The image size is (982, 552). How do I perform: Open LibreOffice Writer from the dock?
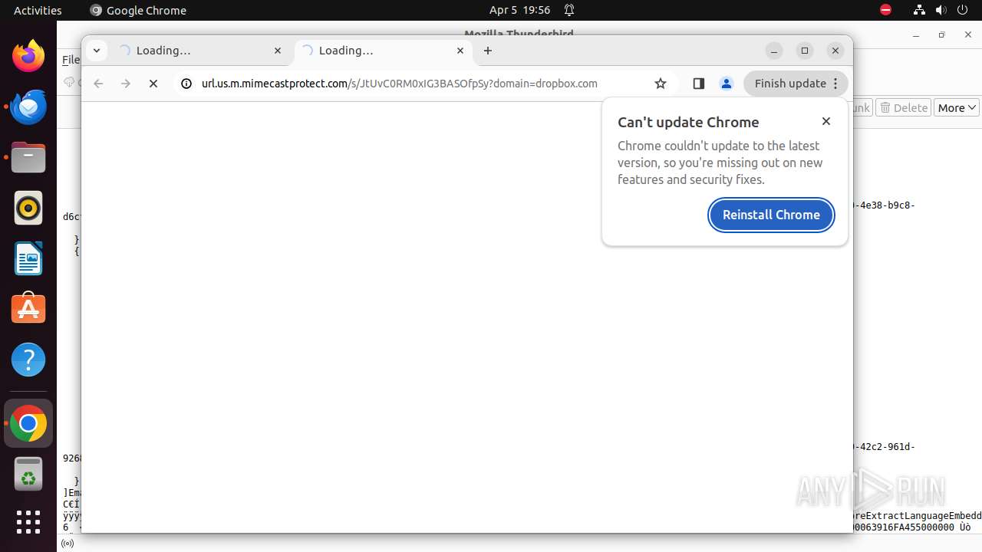click(x=28, y=258)
